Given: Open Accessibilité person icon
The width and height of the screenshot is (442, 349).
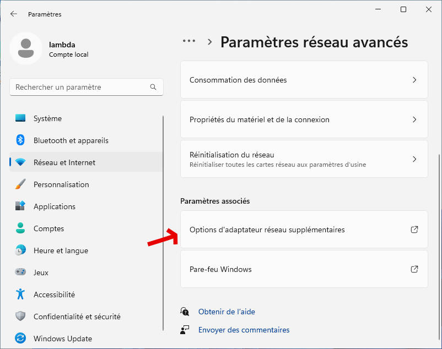Looking at the screenshot, I should coord(20,295).
